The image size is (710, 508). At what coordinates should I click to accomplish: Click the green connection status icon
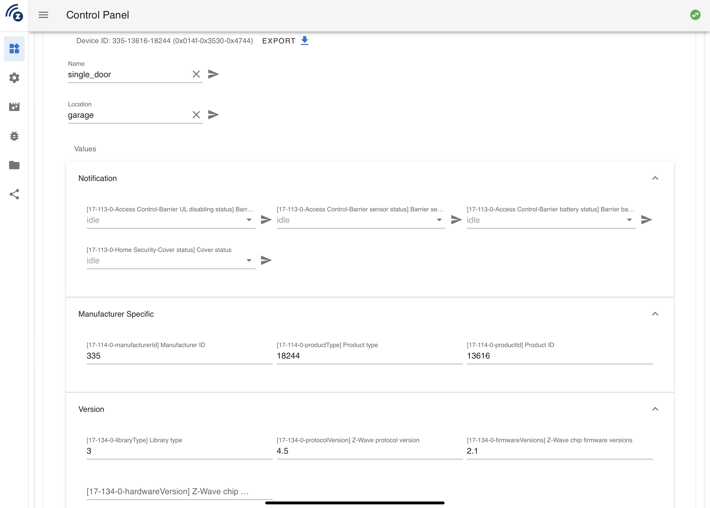[x=695, y=15]
